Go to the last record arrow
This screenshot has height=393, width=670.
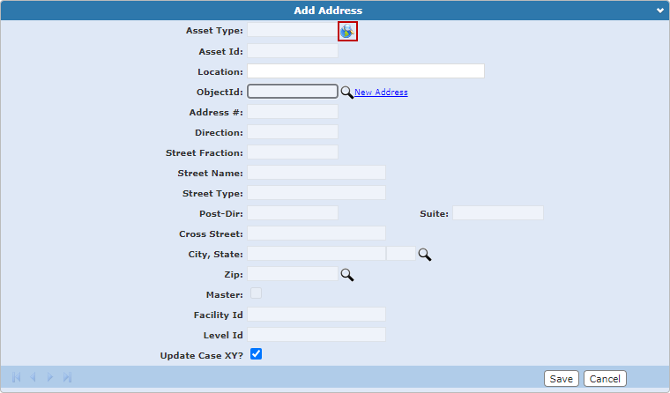[x=67, y=377]
